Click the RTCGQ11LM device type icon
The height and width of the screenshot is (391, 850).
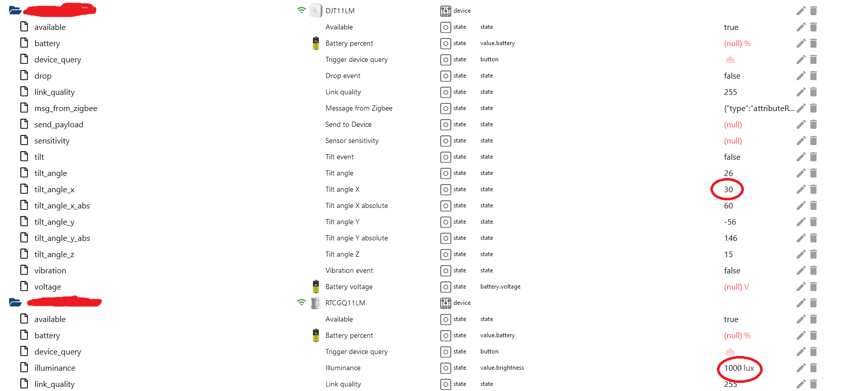pos(446,303)
